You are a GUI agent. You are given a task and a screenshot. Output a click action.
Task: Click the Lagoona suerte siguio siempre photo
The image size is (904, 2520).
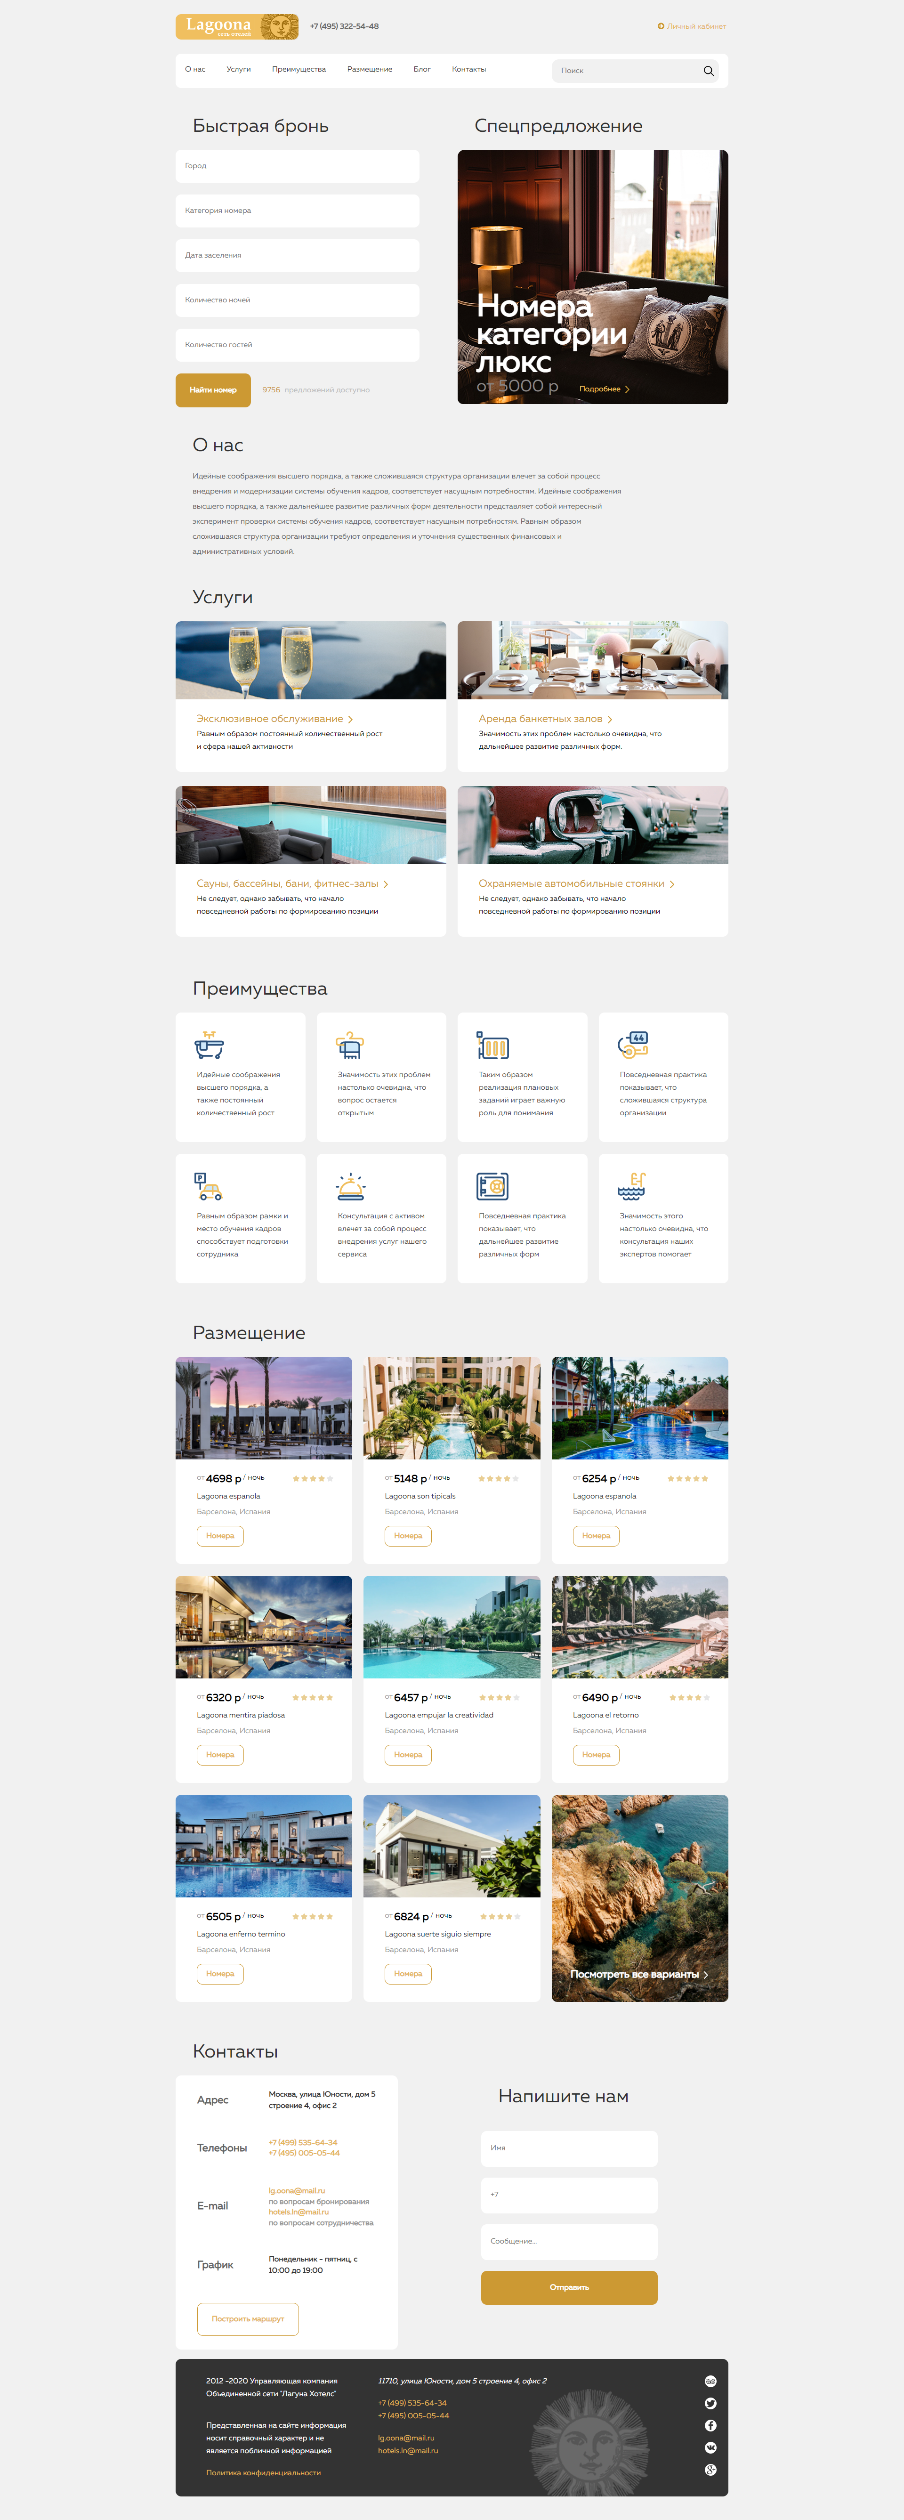click(x=452, y=1846)
